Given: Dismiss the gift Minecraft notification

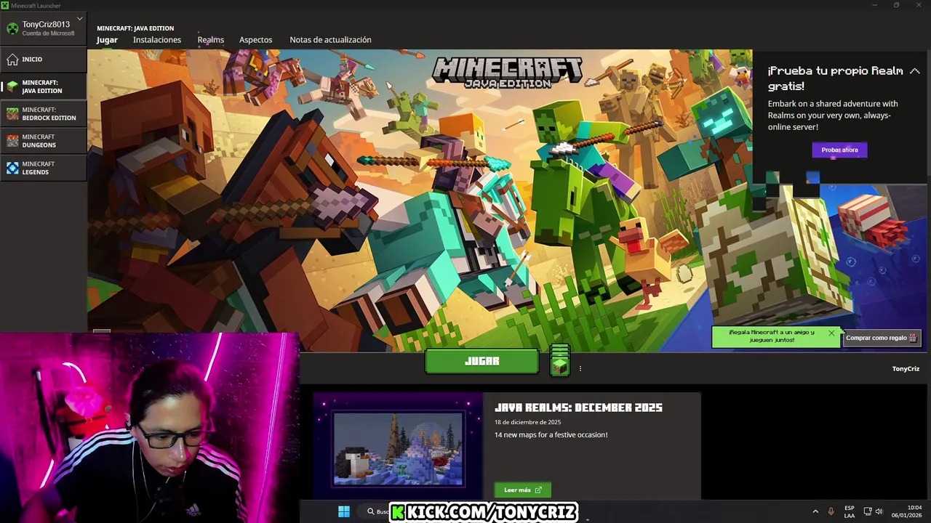Looking at the screenshot, I should (x=831, y=333).
